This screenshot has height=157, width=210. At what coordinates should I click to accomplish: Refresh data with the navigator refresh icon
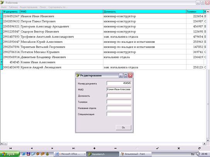tap(200, 148)
